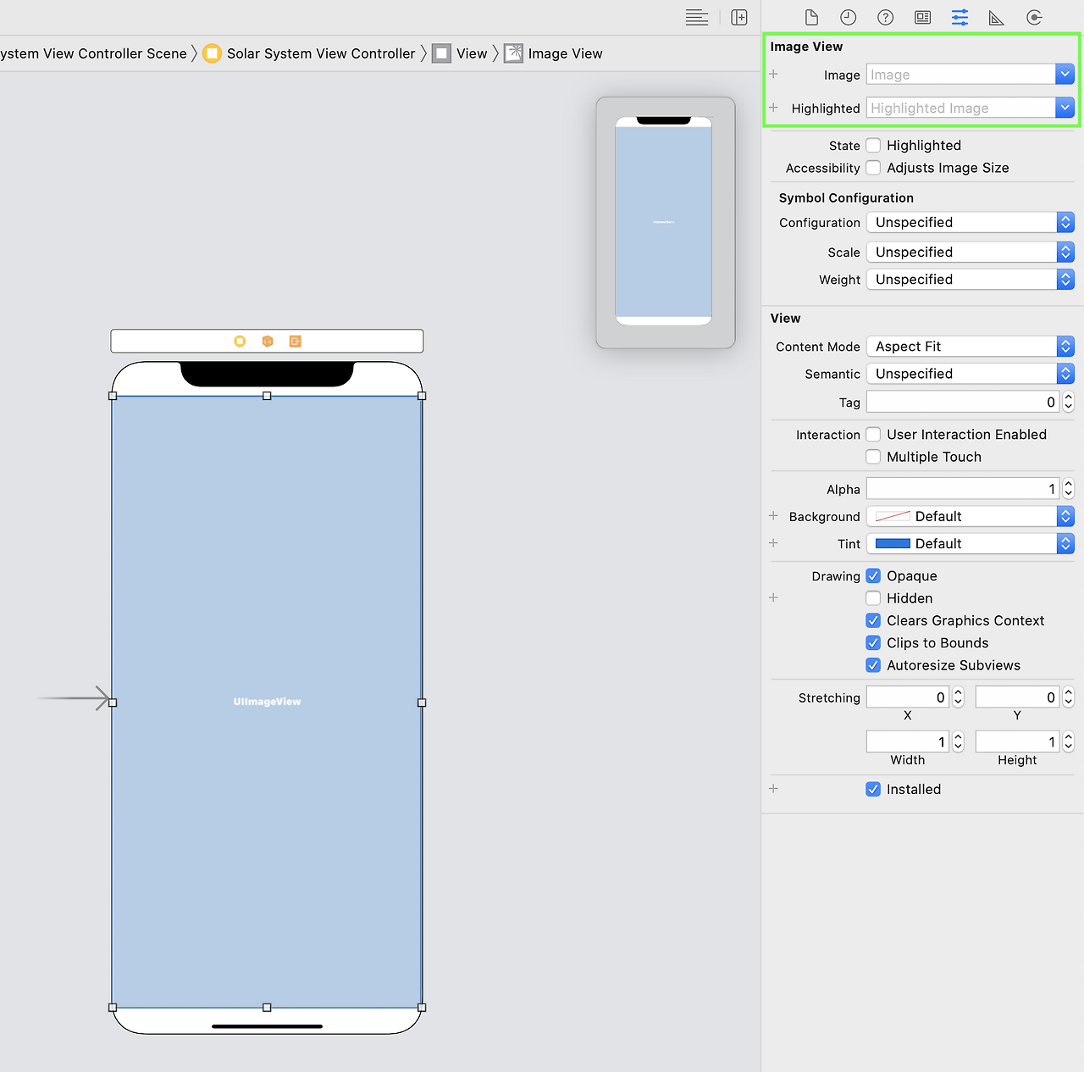Select the View Controller scene dock icon
Viewport: 1084px width, 1072px height.
(x=240, y=342)
